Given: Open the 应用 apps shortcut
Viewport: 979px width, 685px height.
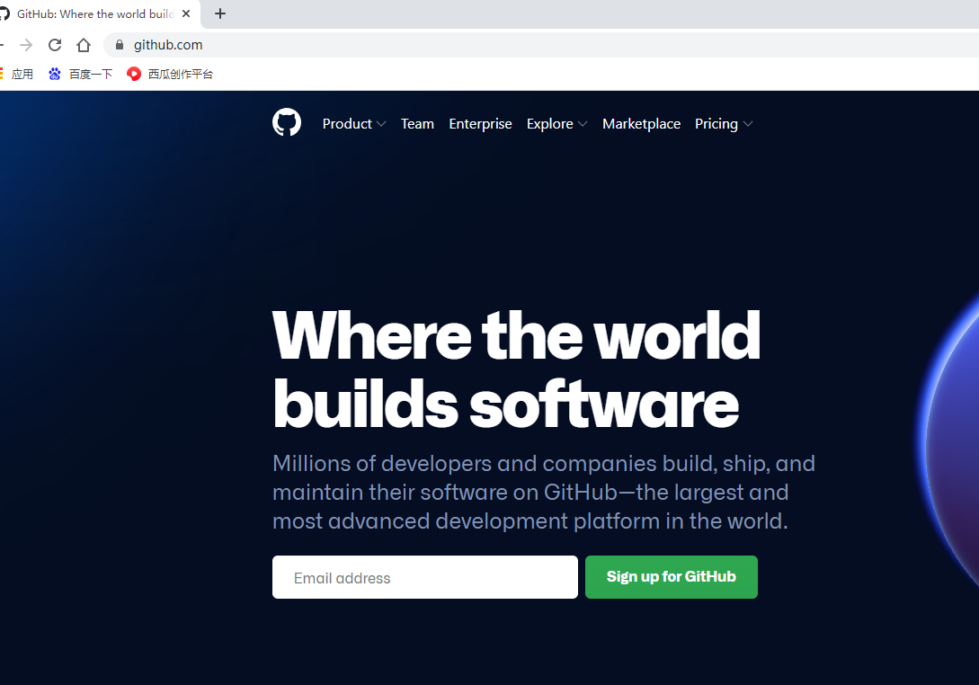Looking at the screenshot, I should tap(17, 75).
